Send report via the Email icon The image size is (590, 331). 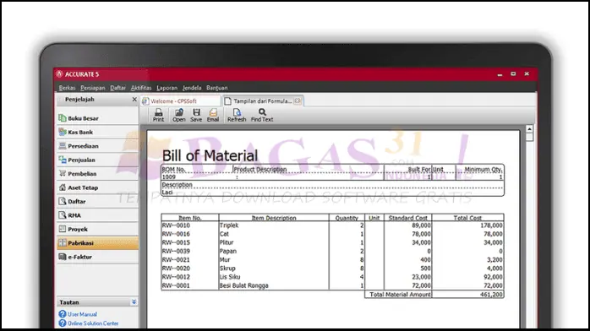pyautogui.click(x=213, y=115)
